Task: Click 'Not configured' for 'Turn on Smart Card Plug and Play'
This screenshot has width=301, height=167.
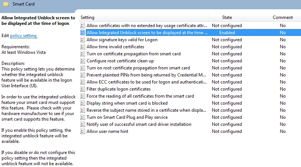Action: 227,117
